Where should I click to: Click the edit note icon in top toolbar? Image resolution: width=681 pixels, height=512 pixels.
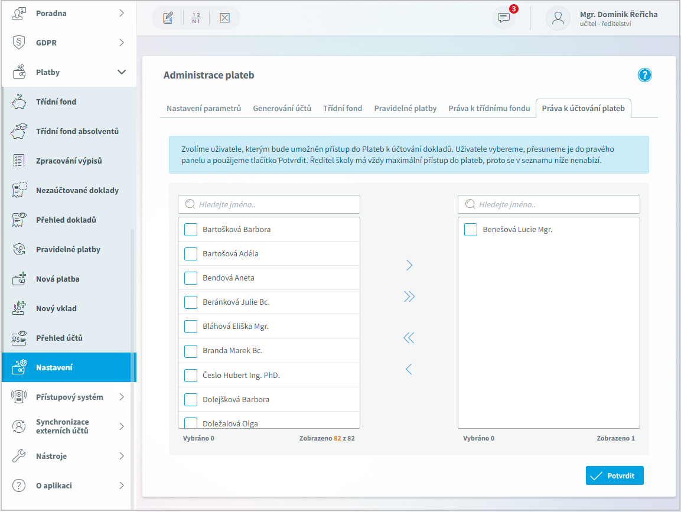pos(168,18)
